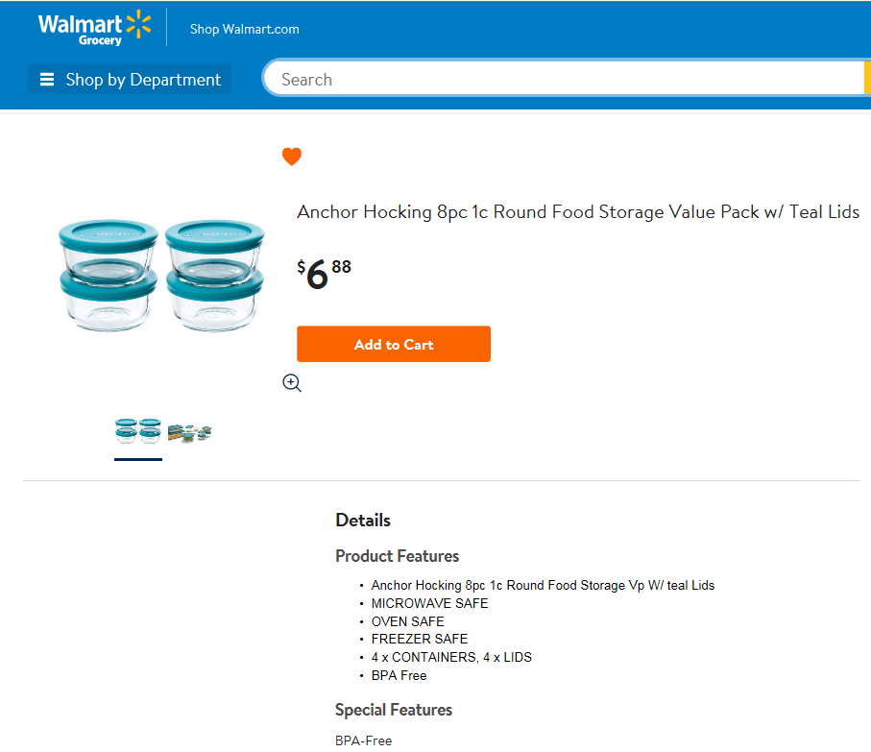
Task: Click the yellow Walmart spark icon
Action: tap(138, 24)
